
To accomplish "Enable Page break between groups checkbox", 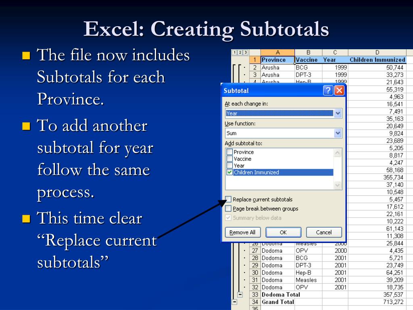I will [228, 209].
